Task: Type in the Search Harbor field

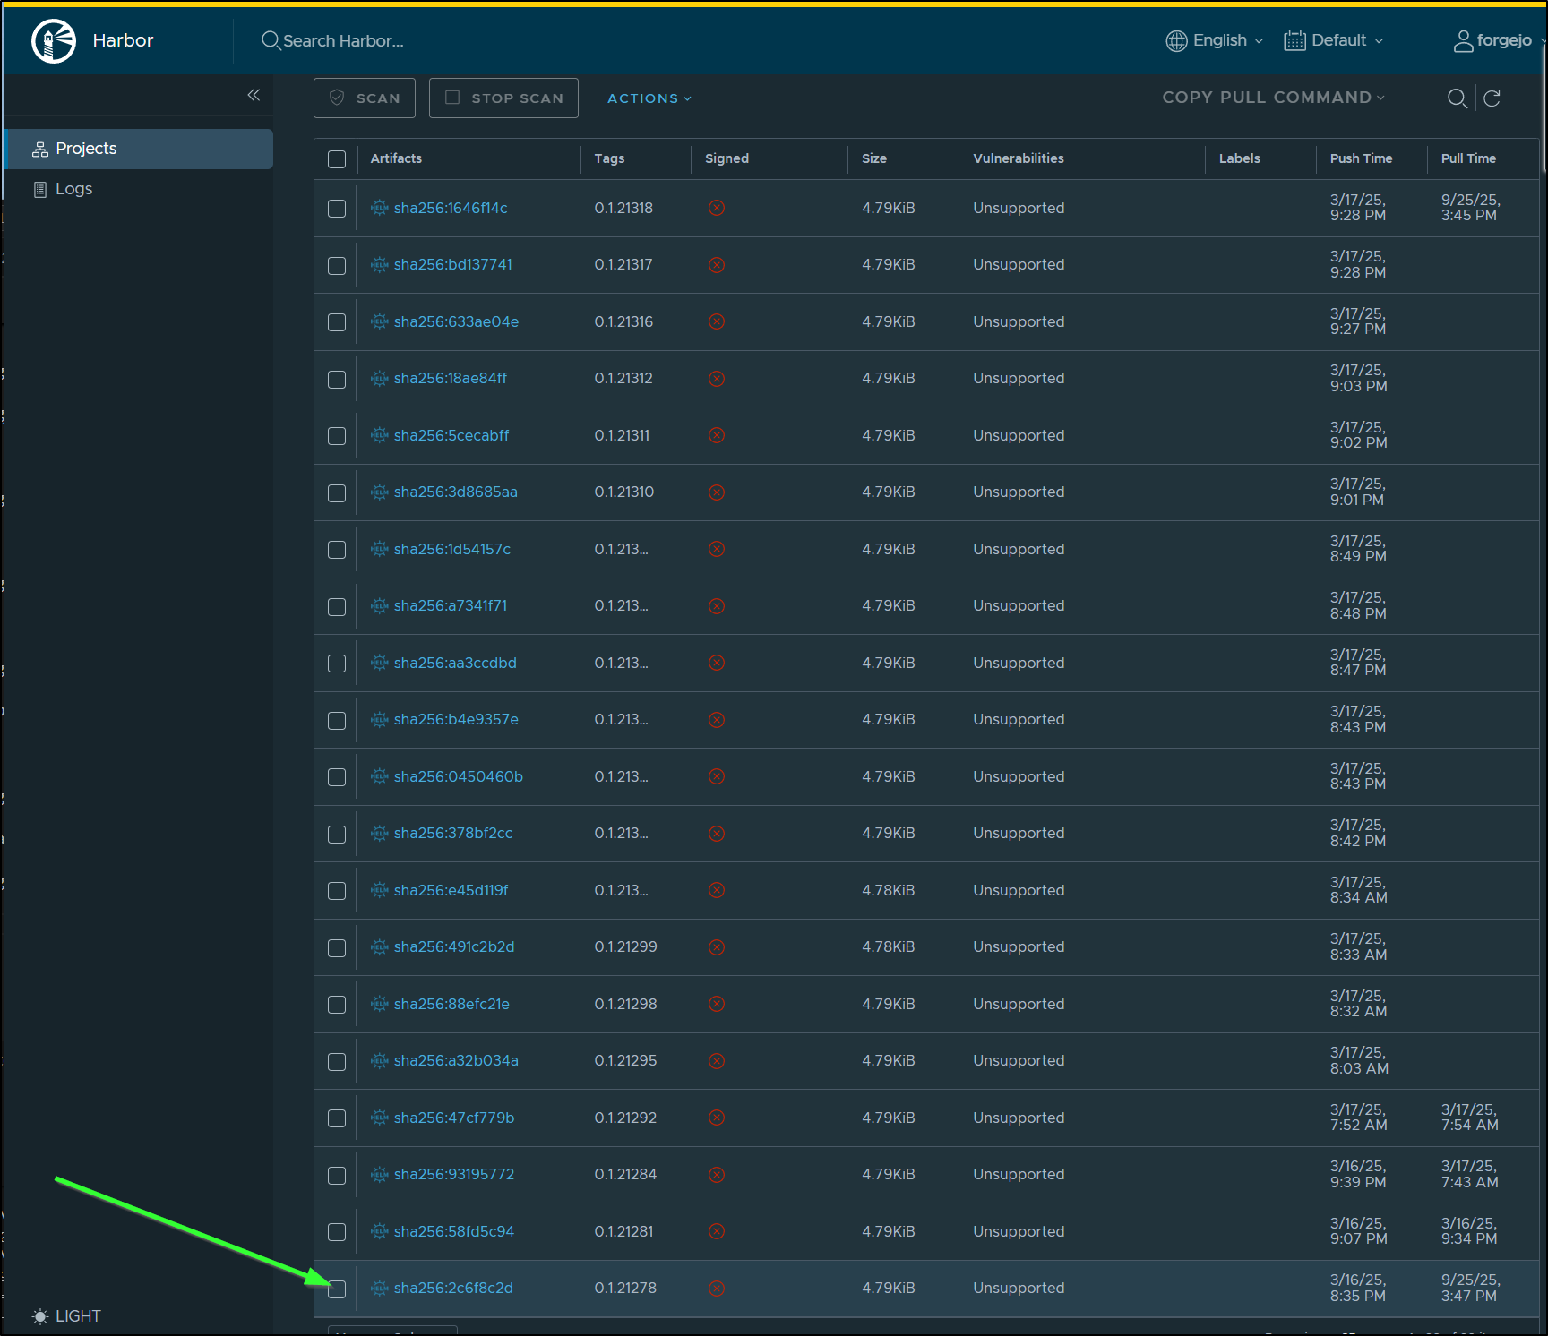Action: 343,41
